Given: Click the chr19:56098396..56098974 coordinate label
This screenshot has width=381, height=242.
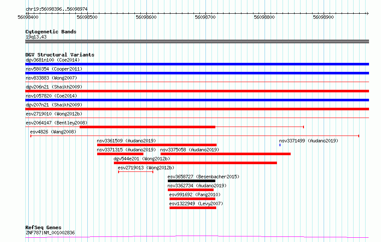Looking at the screenshot, I should pyautogui.click(x=57, y=9).
